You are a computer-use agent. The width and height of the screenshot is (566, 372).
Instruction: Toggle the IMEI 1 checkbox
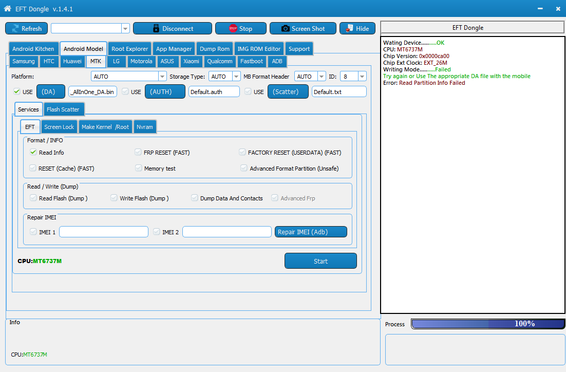tap(33, 232)
